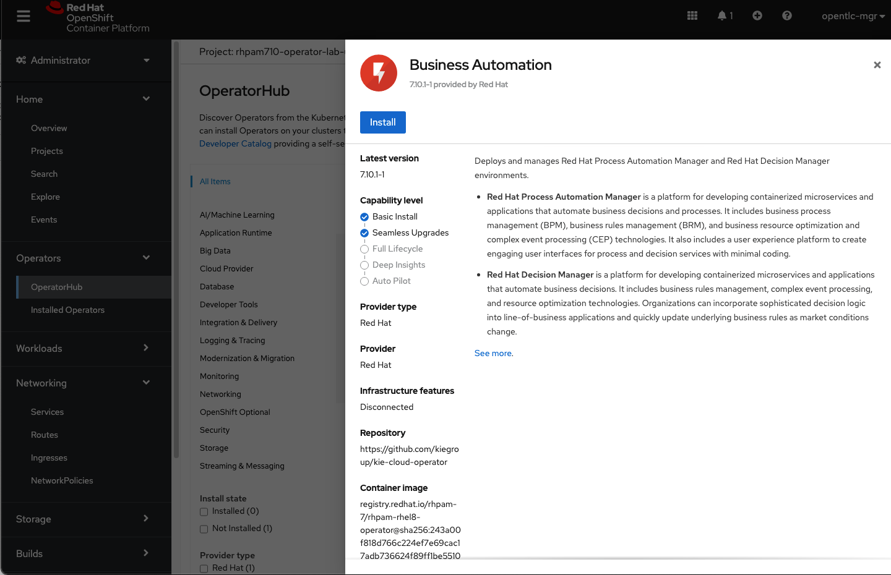Image resolution: width=891 pixels, height=575 pixels.
Task: Collapse the Home navigation section
Action: (x=85, y=99)
